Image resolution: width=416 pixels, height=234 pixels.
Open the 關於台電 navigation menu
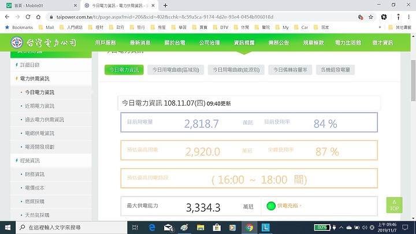[x=174, y=43]
